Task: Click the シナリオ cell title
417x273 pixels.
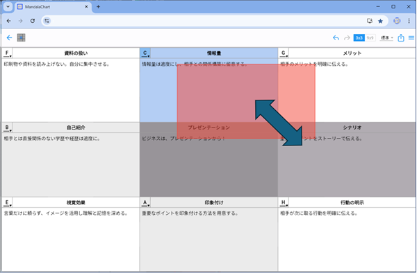Action: click(352, 127)
